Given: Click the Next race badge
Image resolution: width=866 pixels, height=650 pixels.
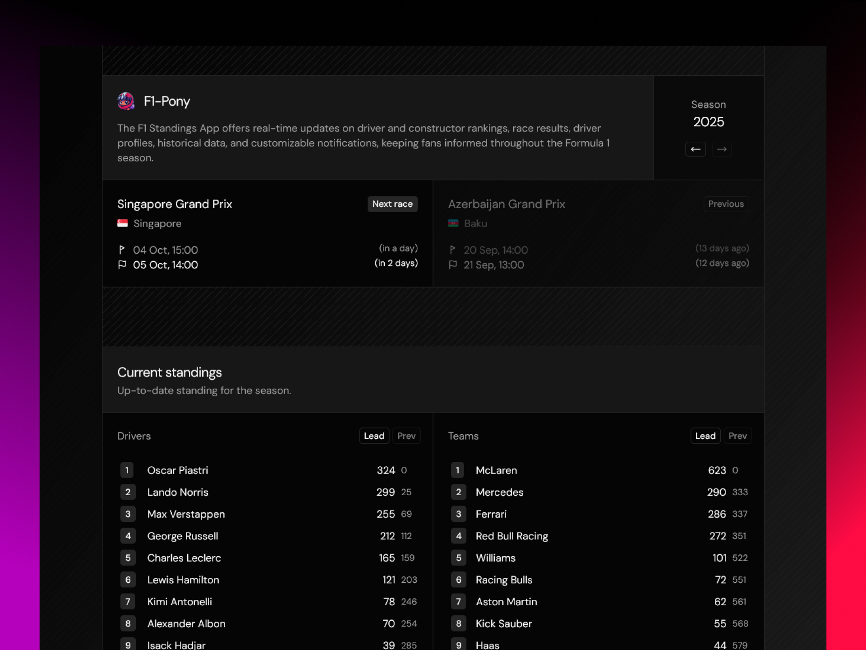Looking at the screenshot, I should click(x=392, y=204).
